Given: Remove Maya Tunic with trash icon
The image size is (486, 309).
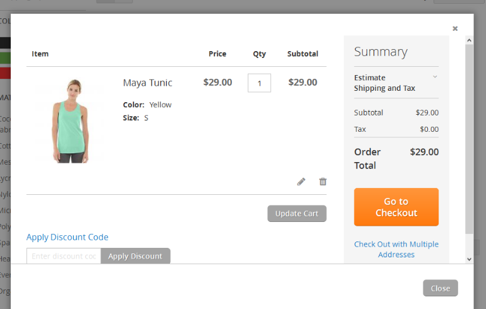Looking at the screenshot, I should click(323, 182).
